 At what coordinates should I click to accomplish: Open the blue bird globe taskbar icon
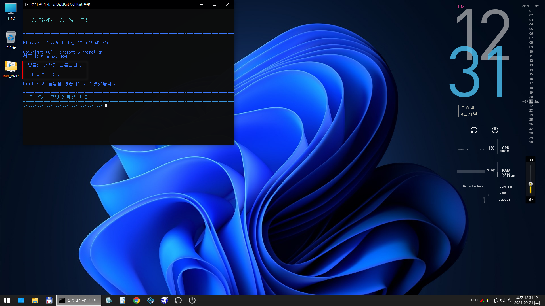[164, 300]
